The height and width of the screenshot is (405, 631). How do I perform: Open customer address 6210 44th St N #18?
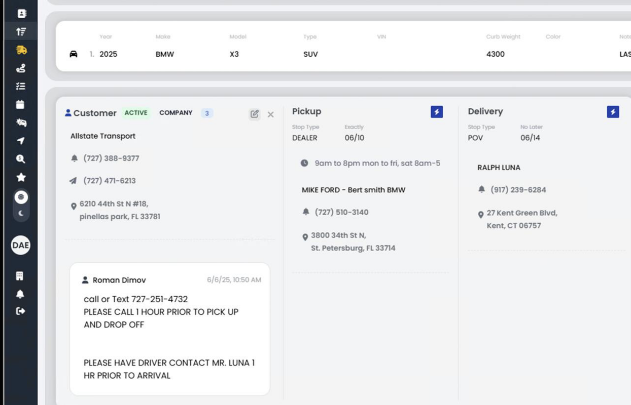pos(120,210)
